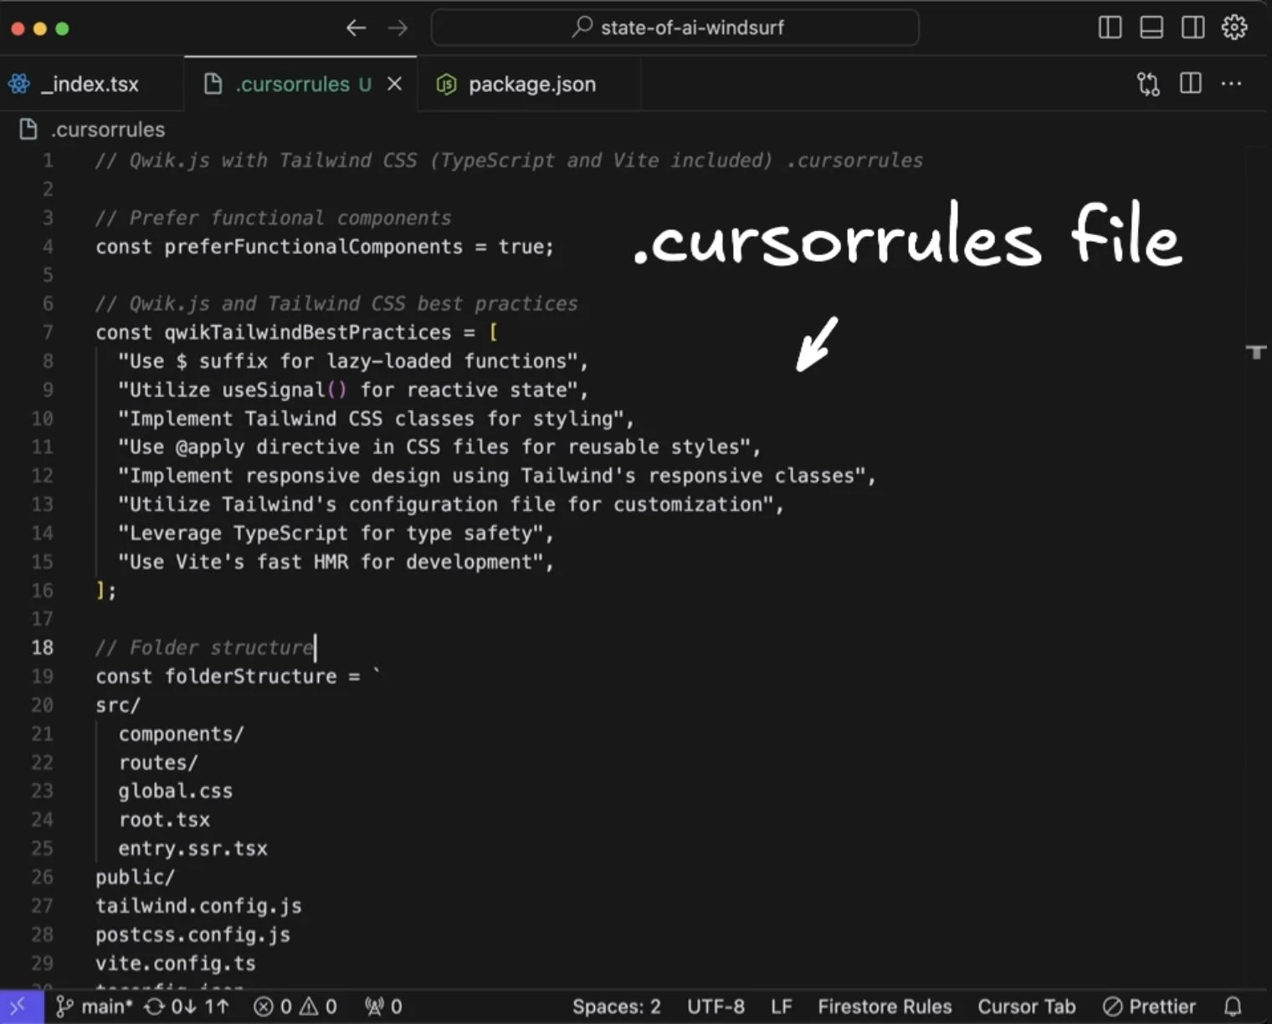Split the editor to the right
Screen dimensions: 1272x1024
click(1190, 84)
